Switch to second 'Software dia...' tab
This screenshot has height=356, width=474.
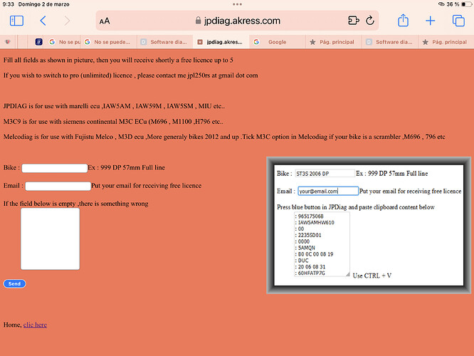click(390, 42)
